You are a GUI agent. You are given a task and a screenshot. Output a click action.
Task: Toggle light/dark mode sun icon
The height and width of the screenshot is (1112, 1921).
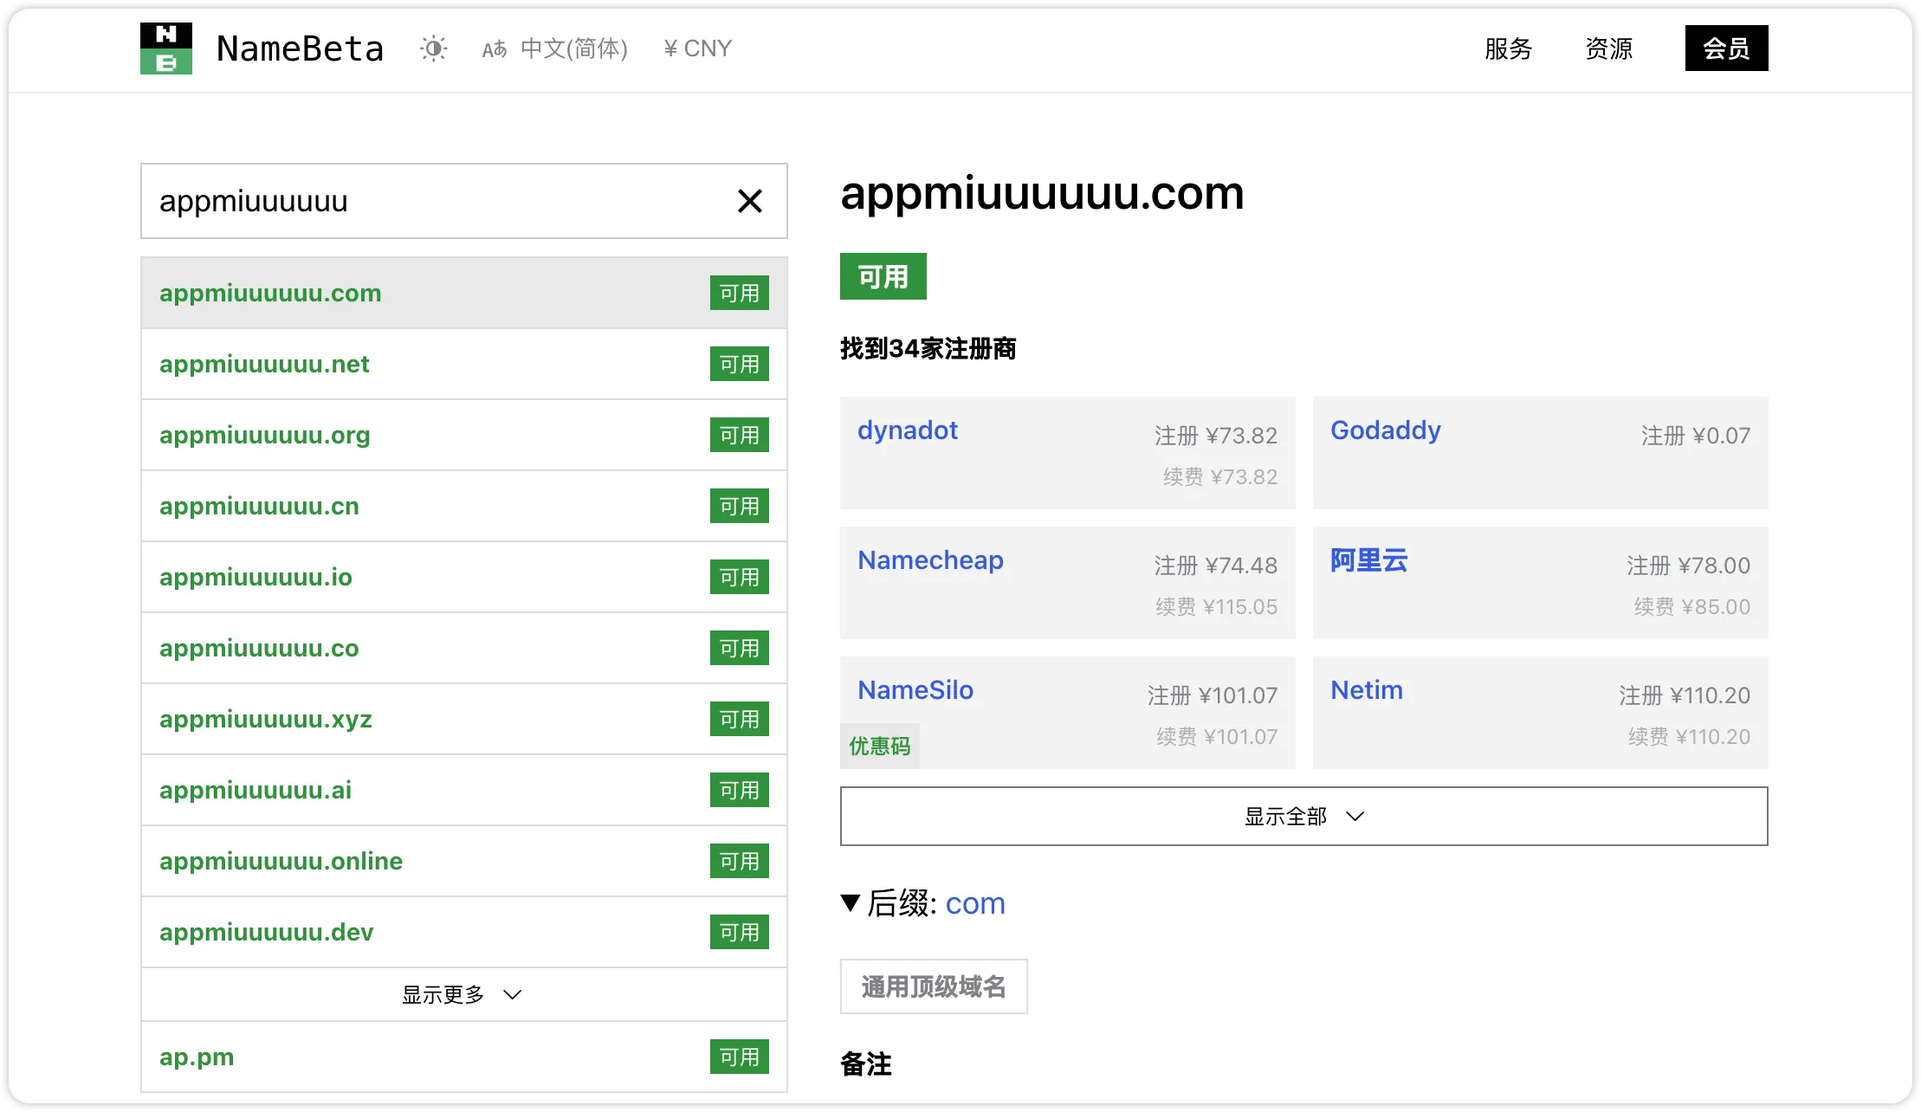coord(431,49)
